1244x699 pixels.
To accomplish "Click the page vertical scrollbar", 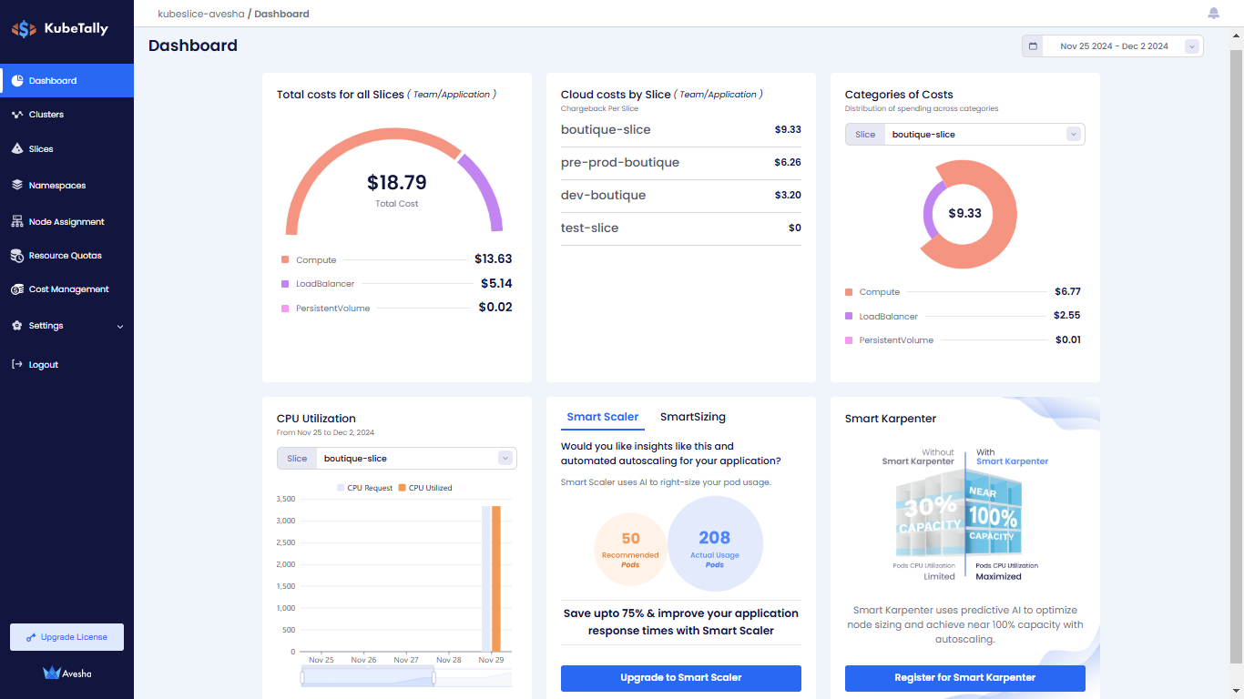I will [x=1236, y=357].
